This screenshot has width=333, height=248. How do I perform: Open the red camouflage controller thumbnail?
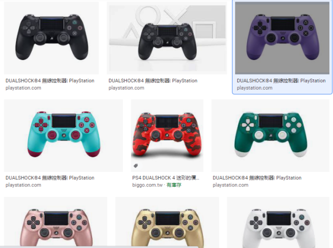point(167,135)
